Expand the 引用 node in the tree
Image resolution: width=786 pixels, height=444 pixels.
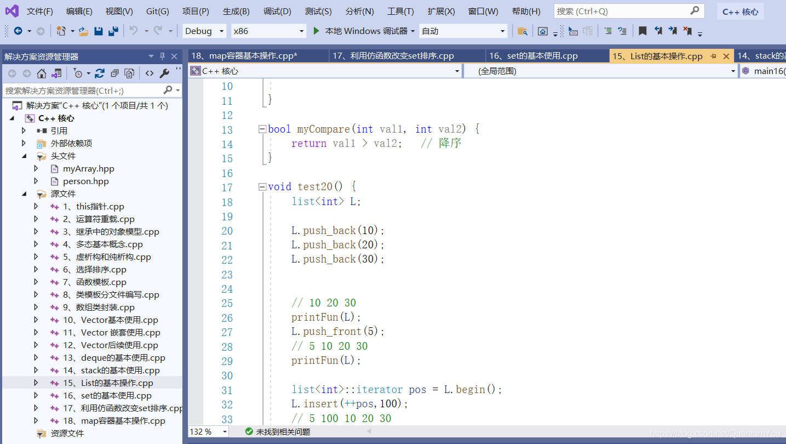click(24, 130)
